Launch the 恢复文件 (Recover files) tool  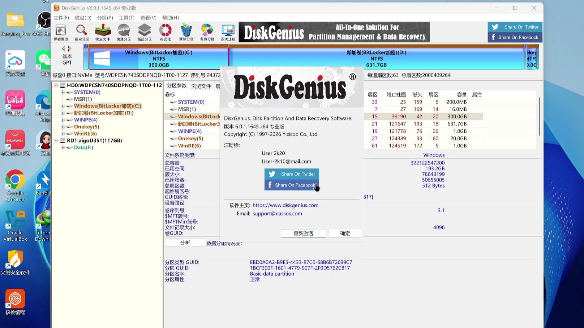(103, 32)
